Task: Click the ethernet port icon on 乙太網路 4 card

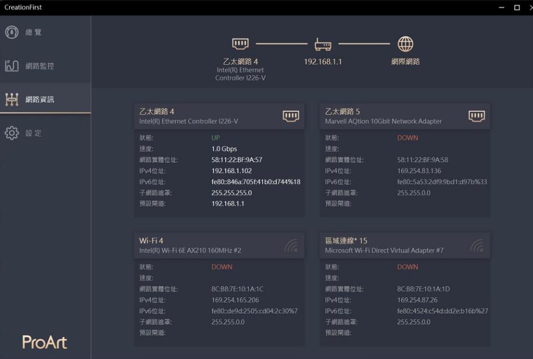Action: tap(291, 115)
